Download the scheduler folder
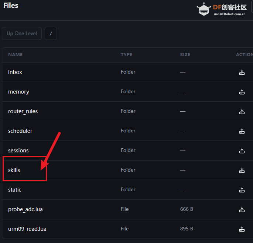Viewport: 253px width, 243px height. (x=242, y=131)
